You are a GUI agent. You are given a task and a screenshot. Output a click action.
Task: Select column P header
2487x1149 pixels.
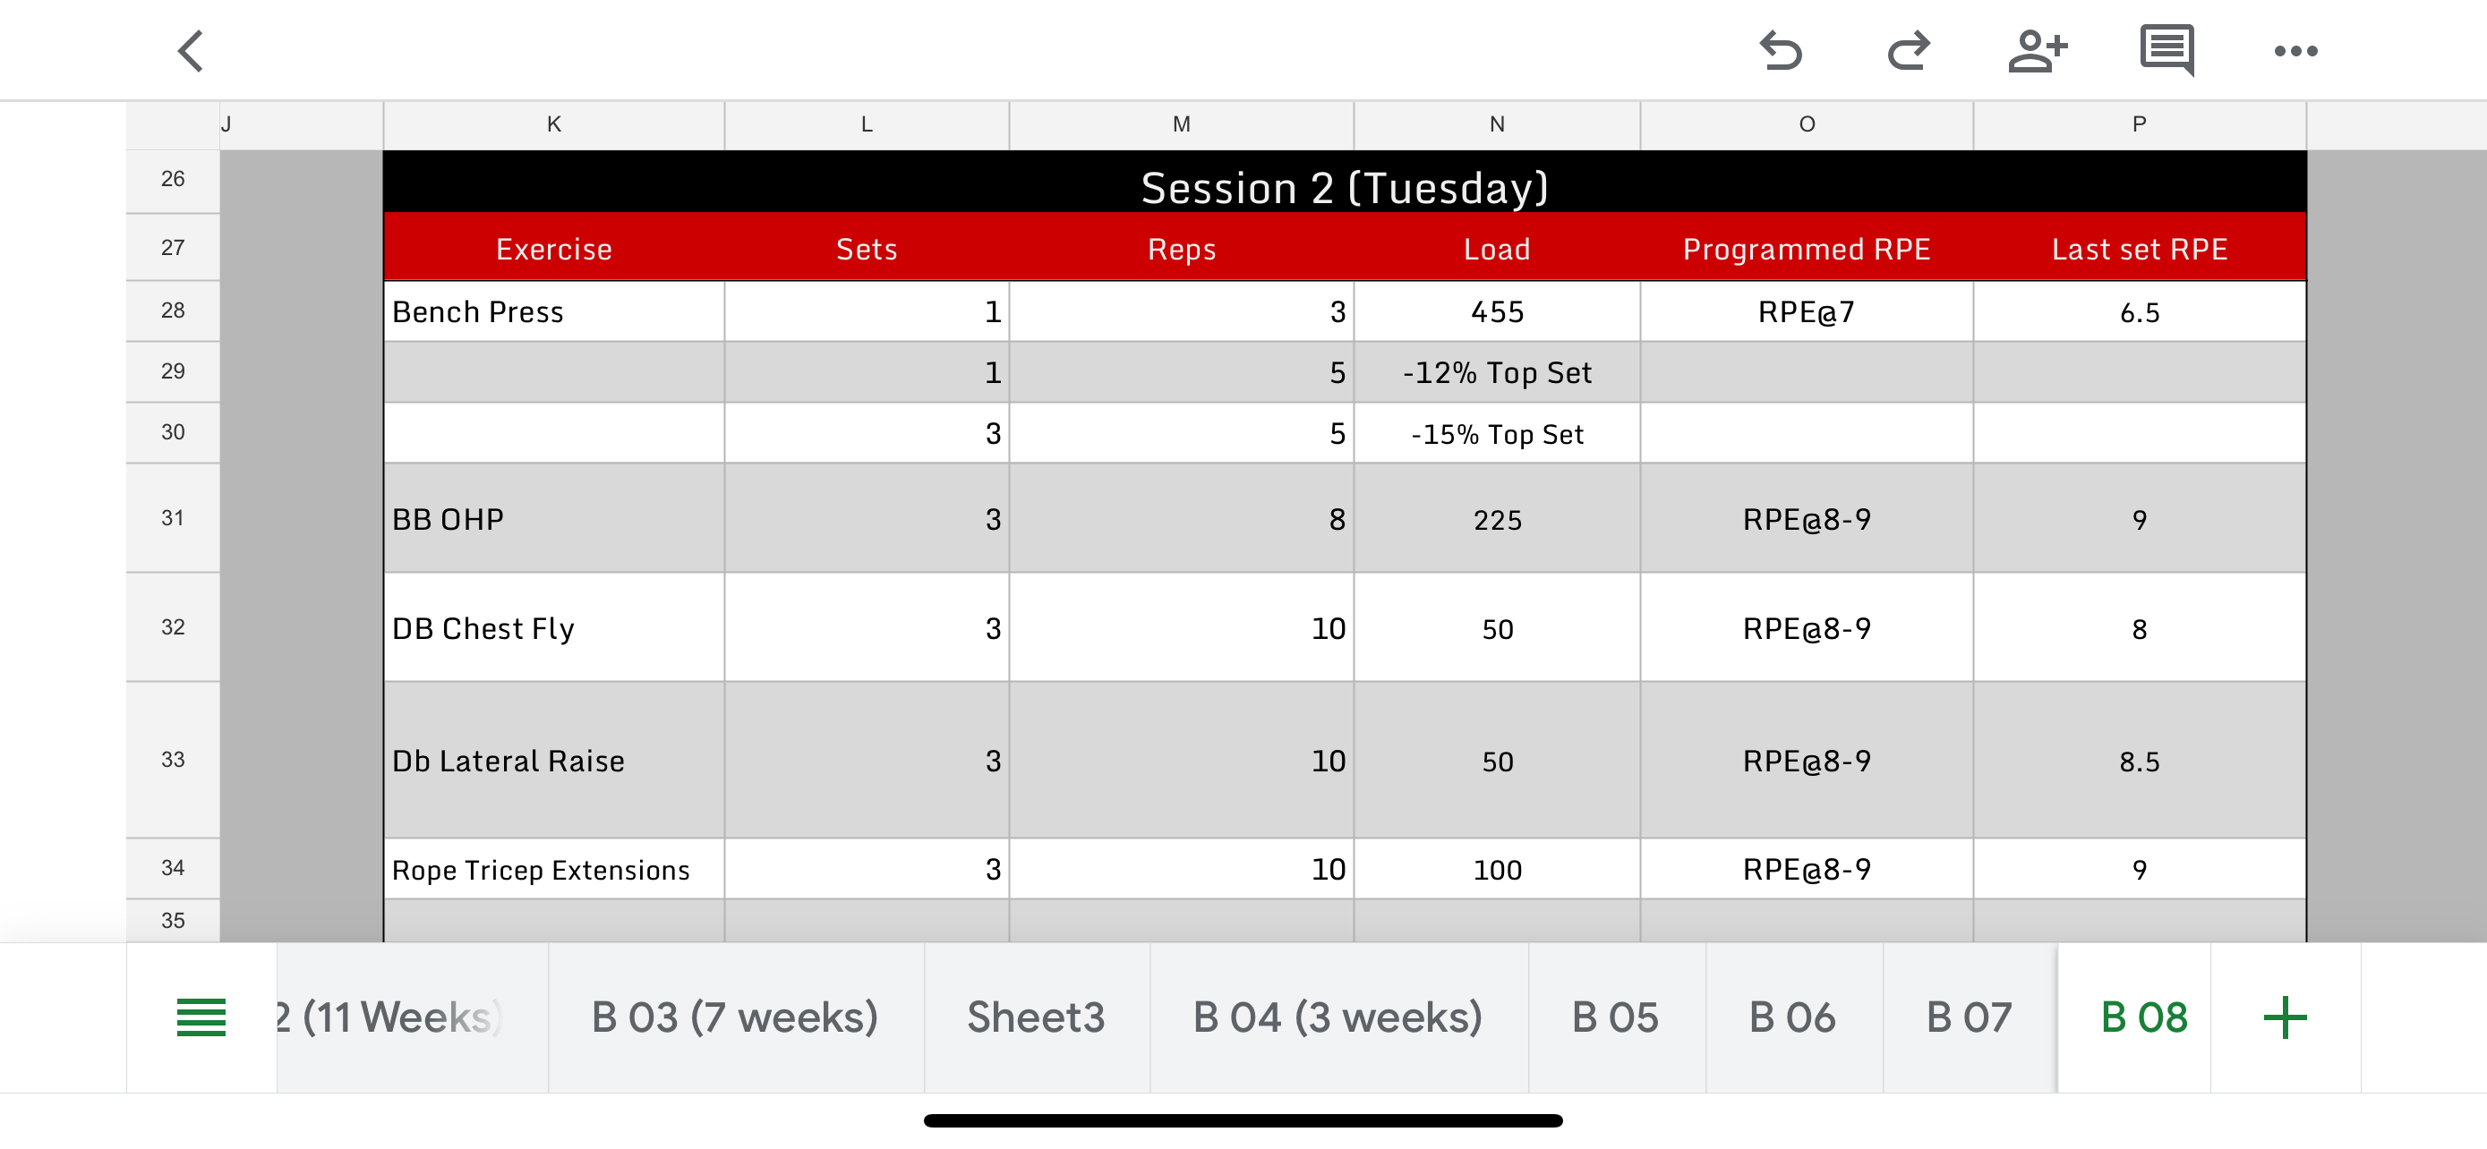pyautogui.click(x=2139, y=124)
